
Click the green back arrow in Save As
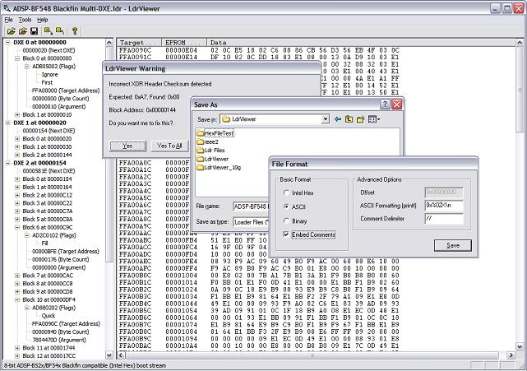click(x=337, y=119)
